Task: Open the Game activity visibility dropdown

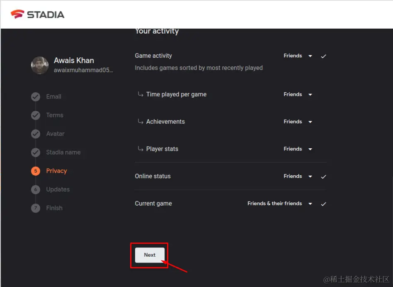Action: pyautogui.click(x=298, y=56)
